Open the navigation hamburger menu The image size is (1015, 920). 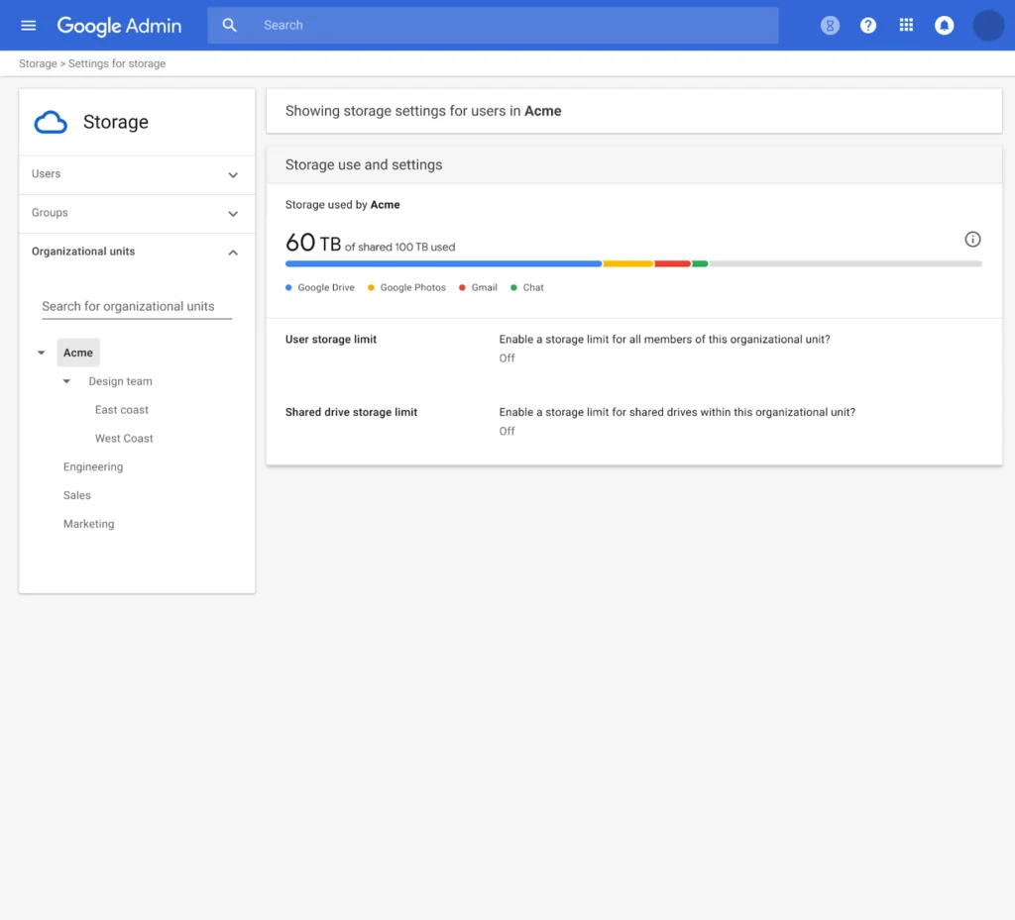[28, 25]
